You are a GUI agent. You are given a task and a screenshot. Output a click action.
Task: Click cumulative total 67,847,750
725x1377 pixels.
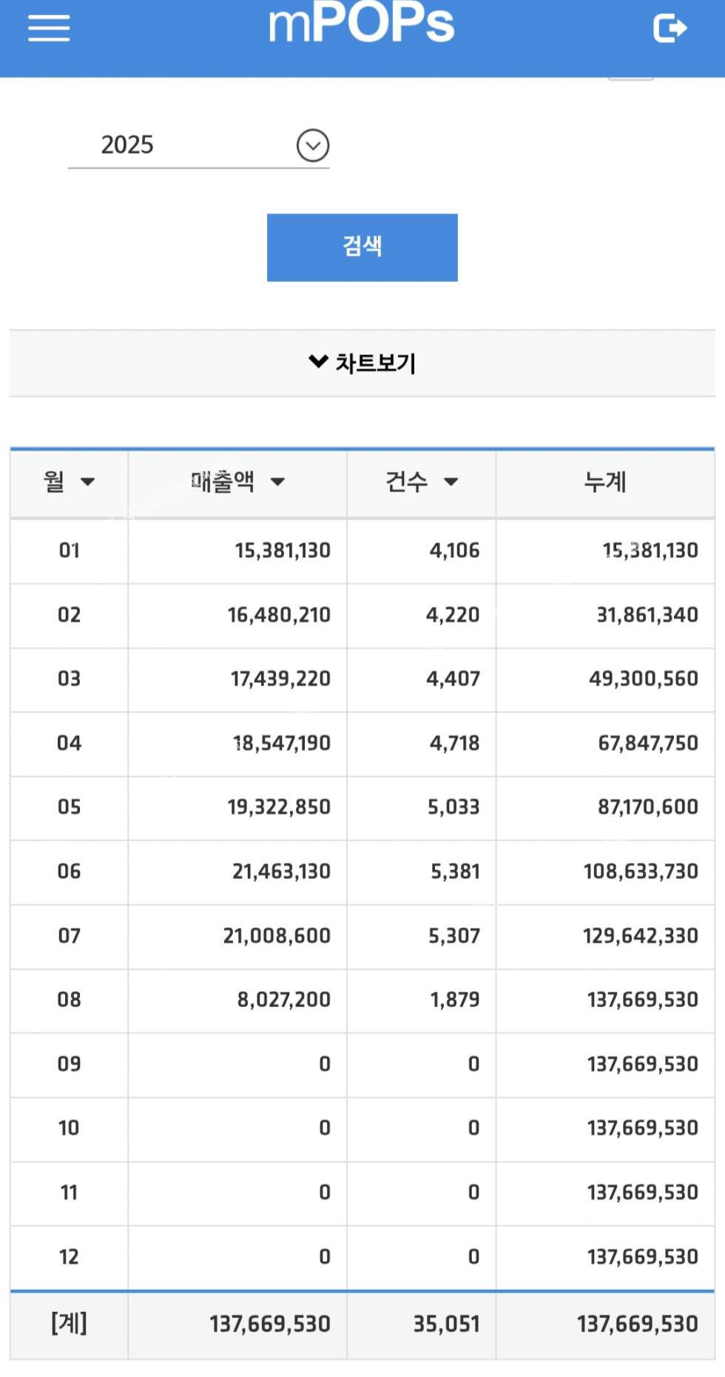pos(647,743)
